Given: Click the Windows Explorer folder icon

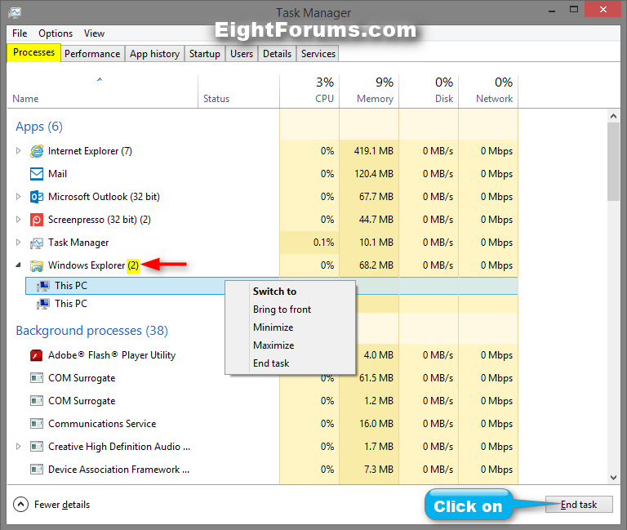Looking at the screenshot, I should tap(37, 265).
